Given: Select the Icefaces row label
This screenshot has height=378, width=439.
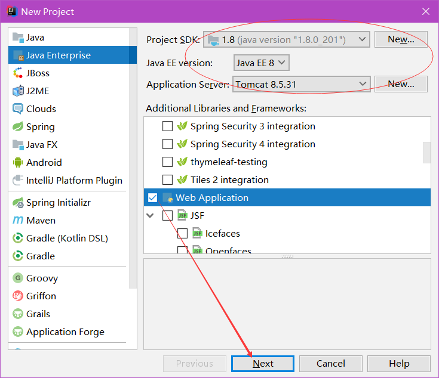Looking at the screenshot, I should click(223, 233).
